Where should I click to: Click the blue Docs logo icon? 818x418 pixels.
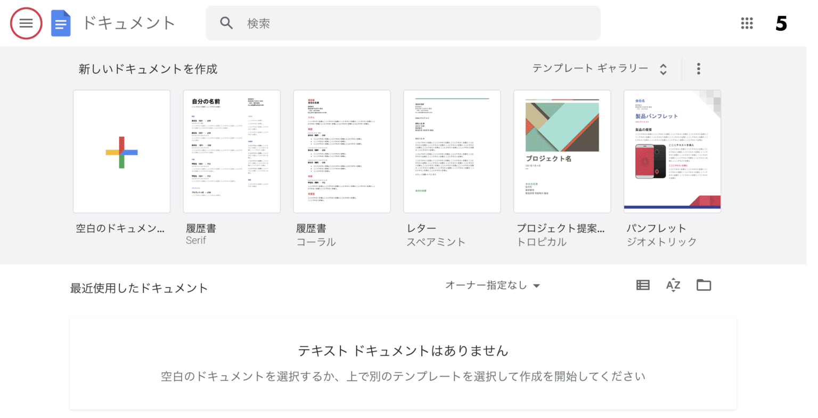(61, 23)
